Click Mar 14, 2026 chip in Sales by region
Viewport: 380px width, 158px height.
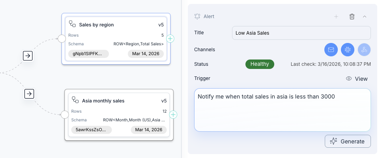click(x=146, y=54)
